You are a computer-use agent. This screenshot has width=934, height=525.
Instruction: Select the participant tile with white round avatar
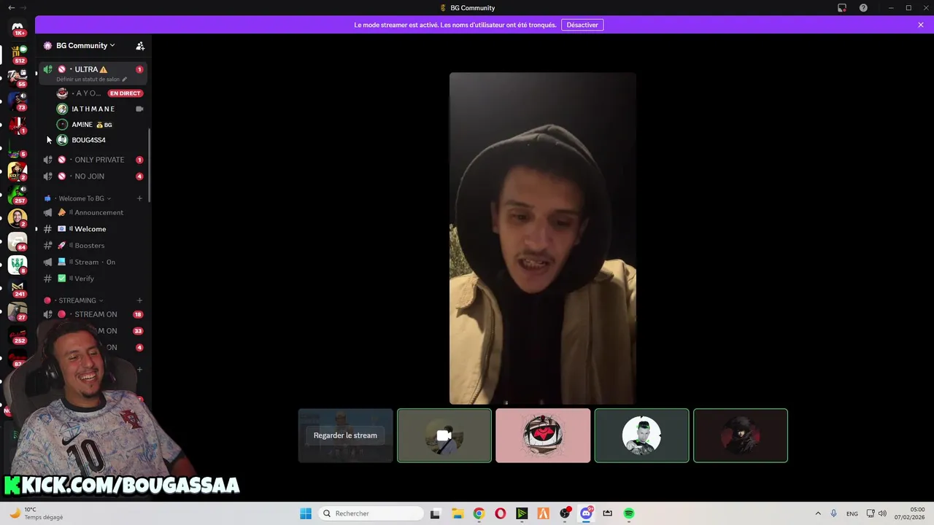point(641,435)
